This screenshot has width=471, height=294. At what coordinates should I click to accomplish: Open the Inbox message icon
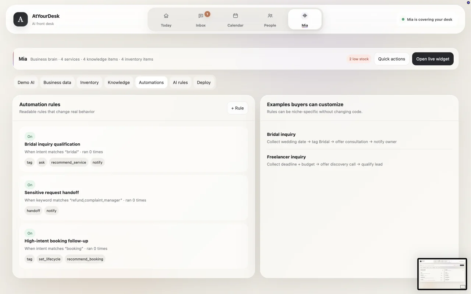pyautogui.click(x=201, y=16)
